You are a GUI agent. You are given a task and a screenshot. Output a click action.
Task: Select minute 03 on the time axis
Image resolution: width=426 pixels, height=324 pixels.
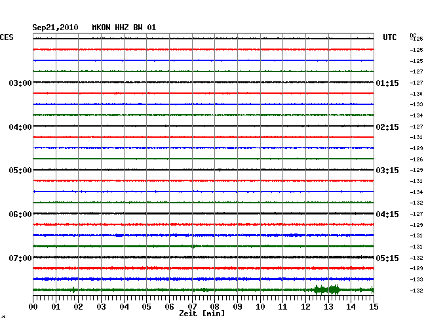[101, 306]
